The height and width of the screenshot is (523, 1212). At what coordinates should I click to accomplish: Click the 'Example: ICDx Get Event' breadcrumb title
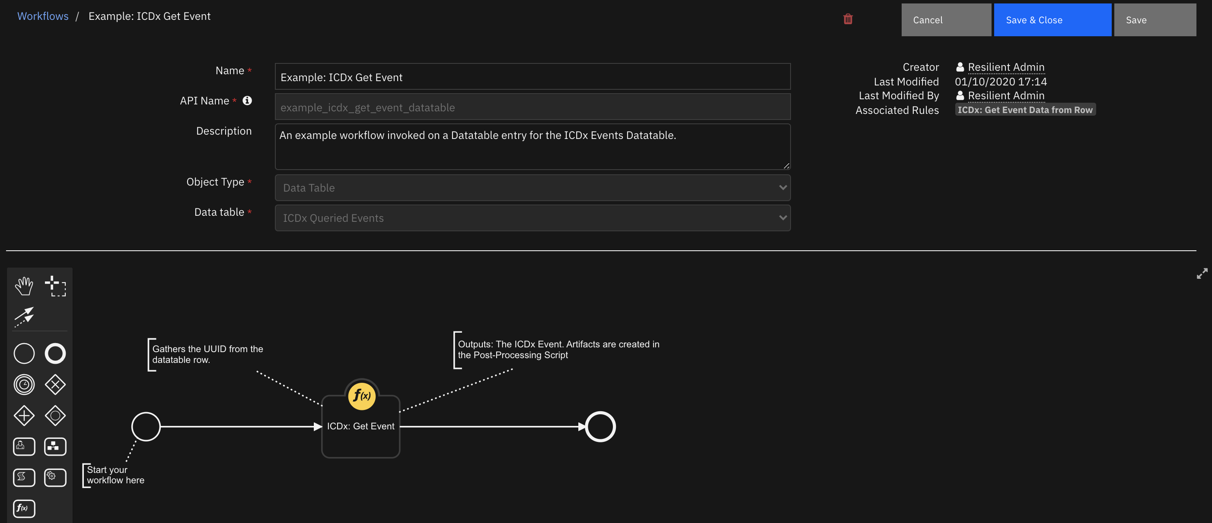(150, 16)
